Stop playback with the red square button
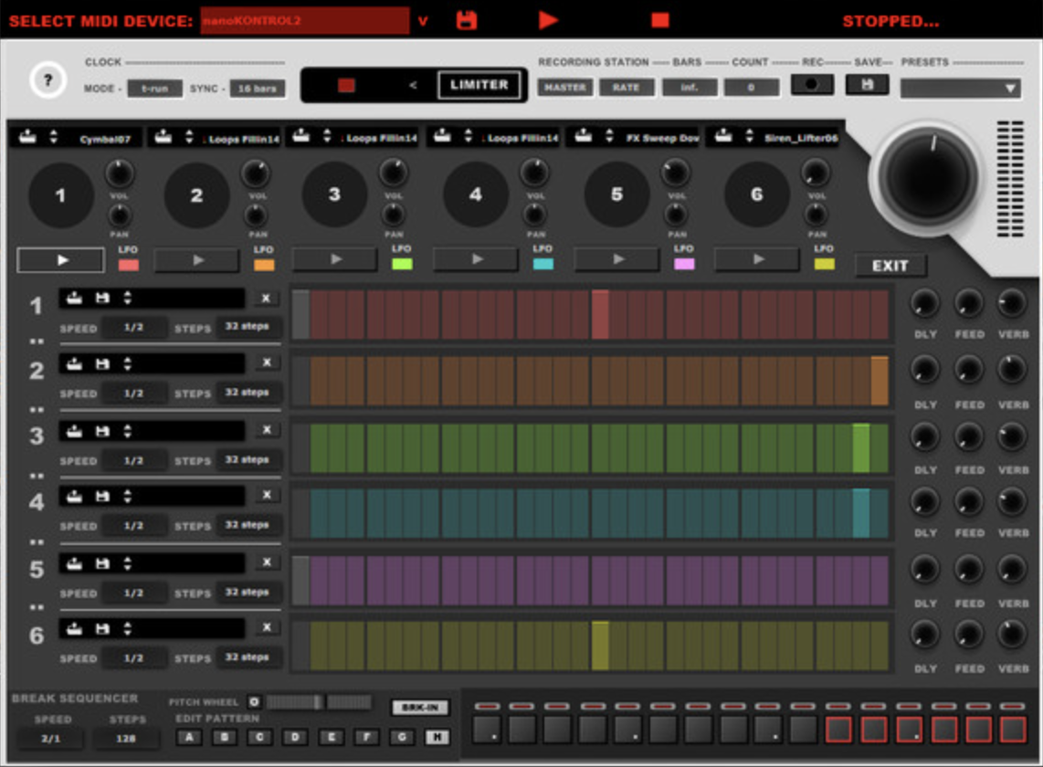The width and height of the screenshot is (1043, 767). (x=659, y=21)
